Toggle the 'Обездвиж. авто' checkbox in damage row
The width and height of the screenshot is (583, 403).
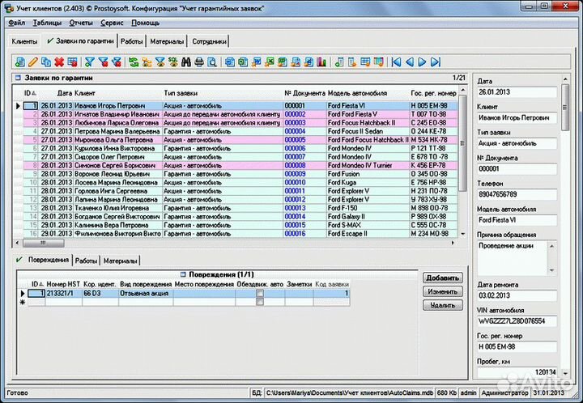259,294
